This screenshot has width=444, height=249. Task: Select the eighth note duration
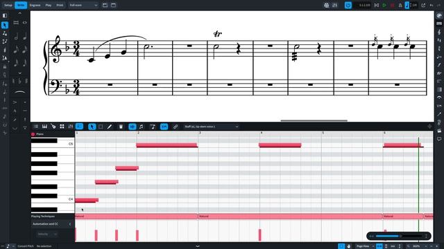point(16,49)
